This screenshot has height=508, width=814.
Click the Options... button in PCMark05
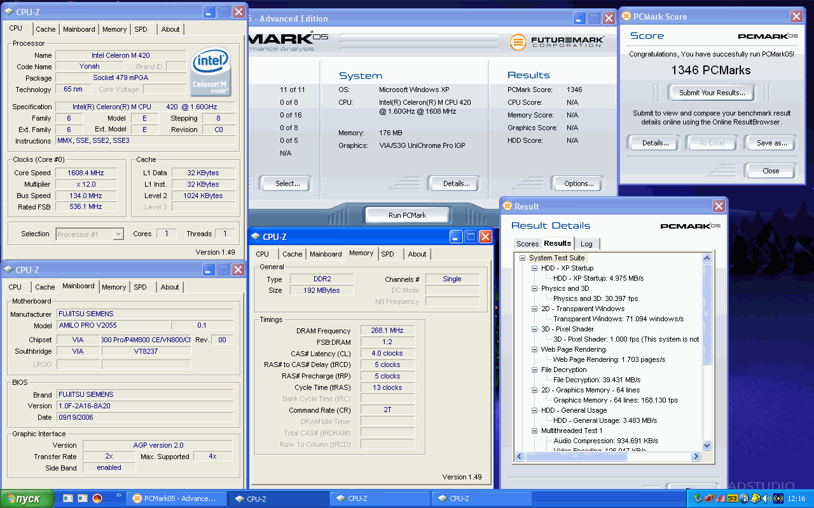tap(579, 184)
